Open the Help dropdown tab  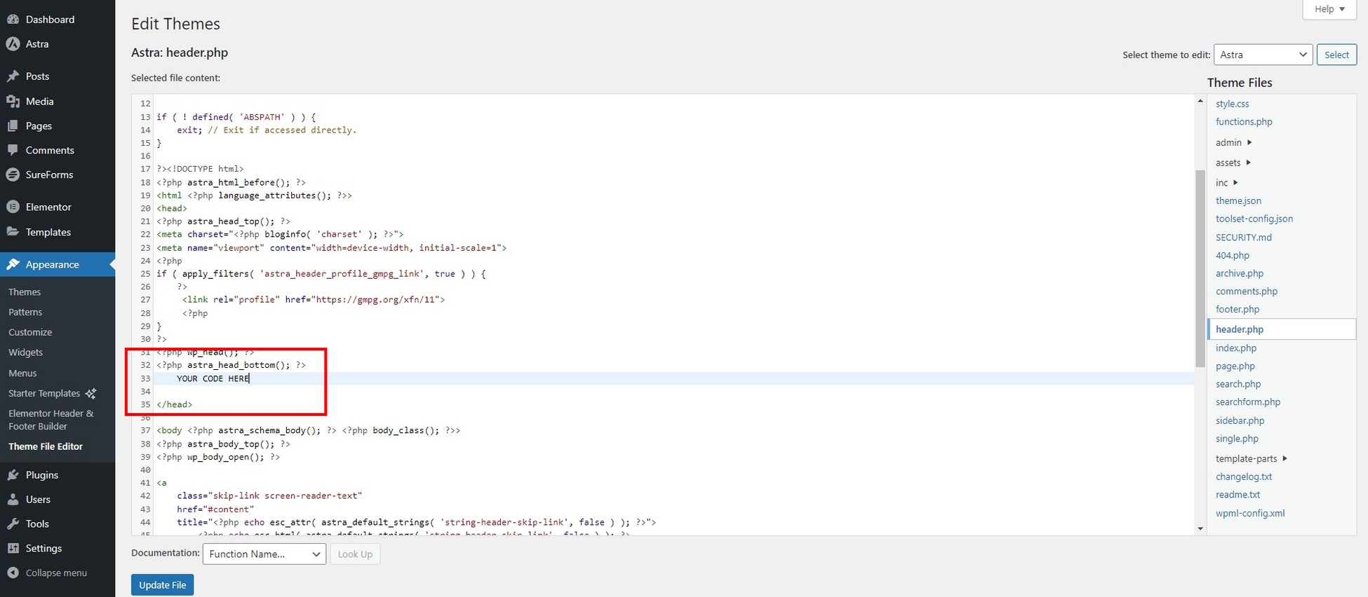click(x=1329, y=9)
